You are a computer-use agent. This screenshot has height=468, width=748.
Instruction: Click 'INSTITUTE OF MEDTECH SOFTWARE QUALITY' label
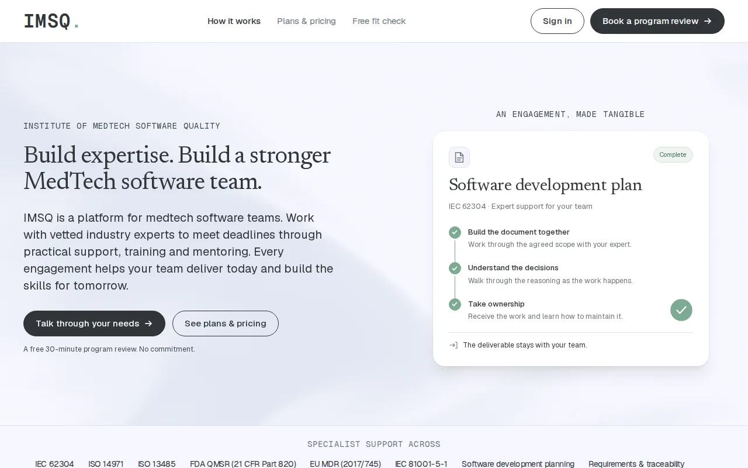click(122, 126)
